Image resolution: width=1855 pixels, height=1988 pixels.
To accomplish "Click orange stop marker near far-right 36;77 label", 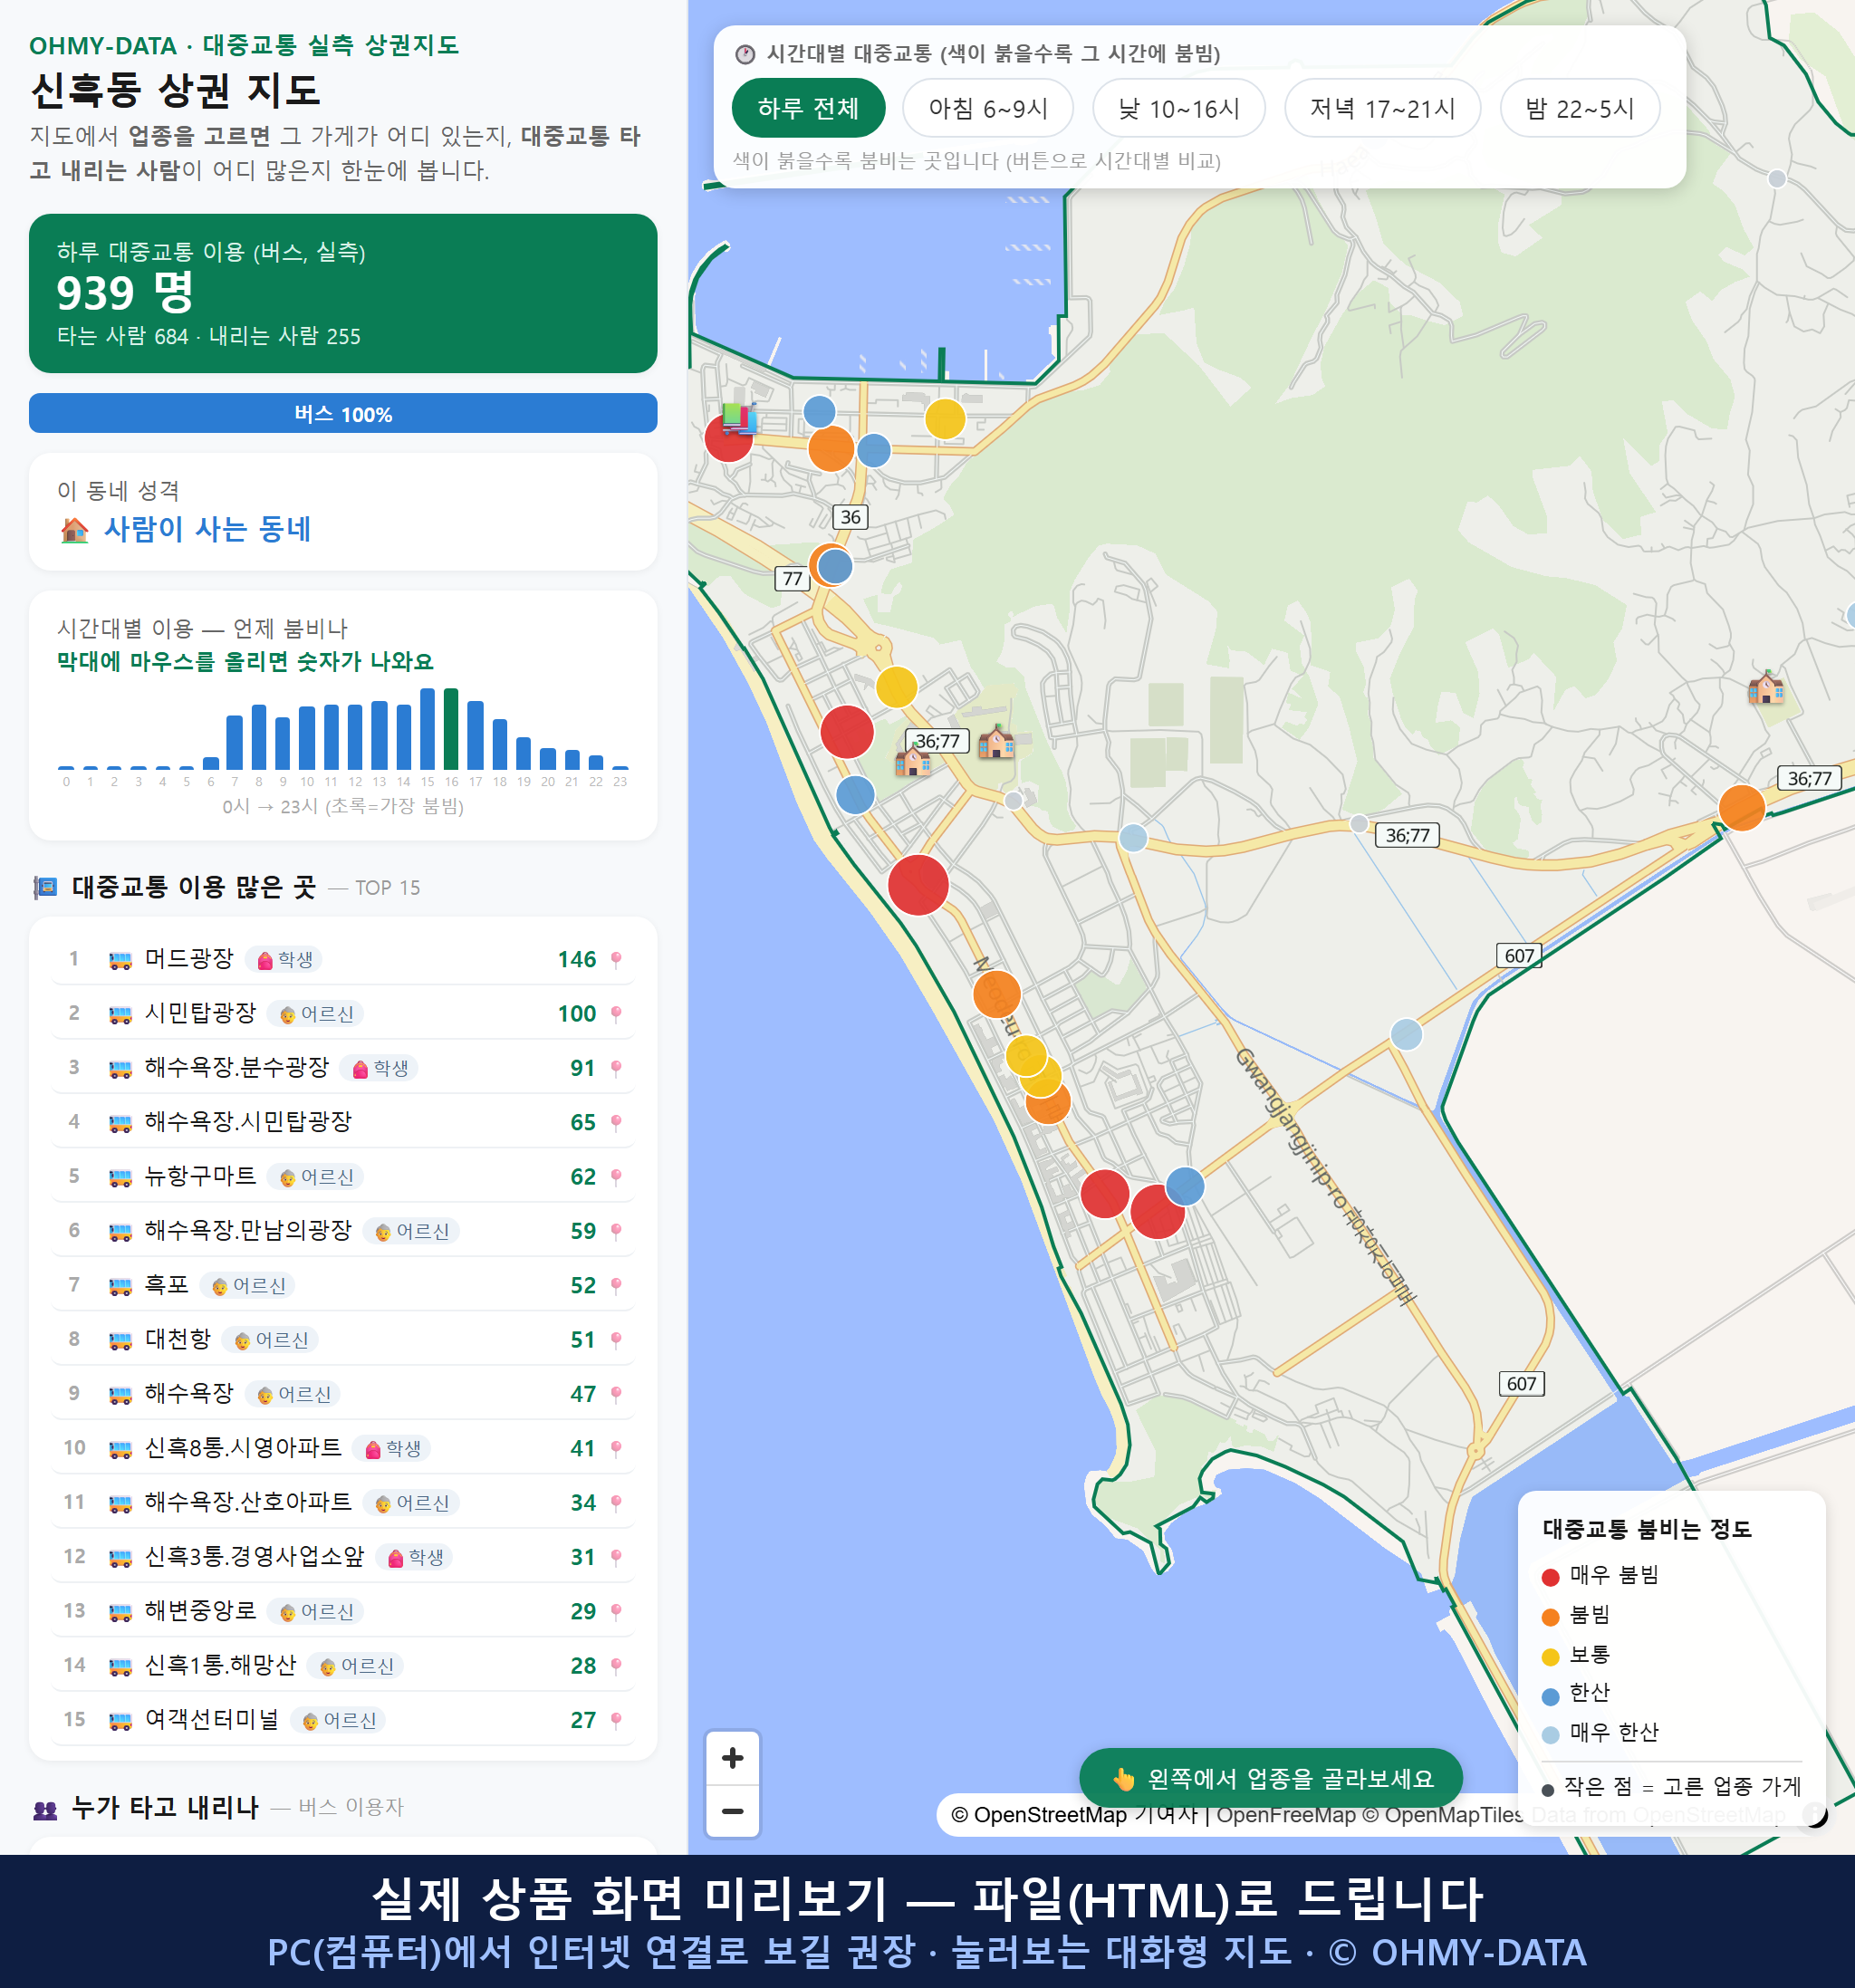I will (1741, 808).
